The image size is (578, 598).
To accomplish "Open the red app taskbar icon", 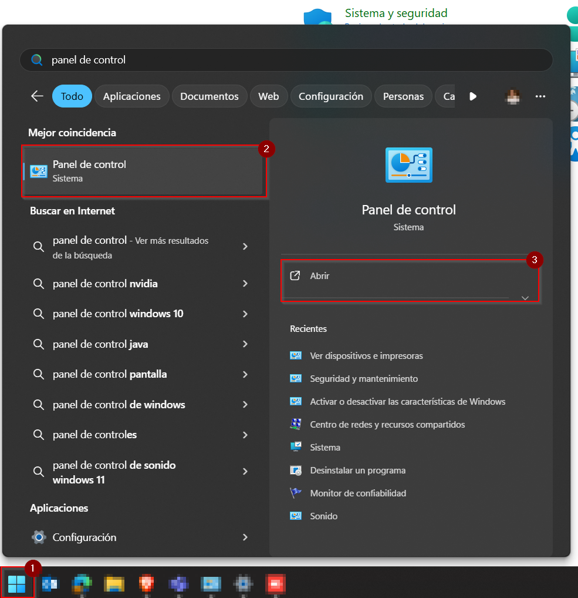I will coord(275,583).
